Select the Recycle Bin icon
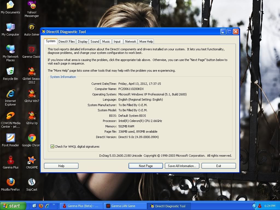Viewport: 280px width, 210px height. point(10,74)
